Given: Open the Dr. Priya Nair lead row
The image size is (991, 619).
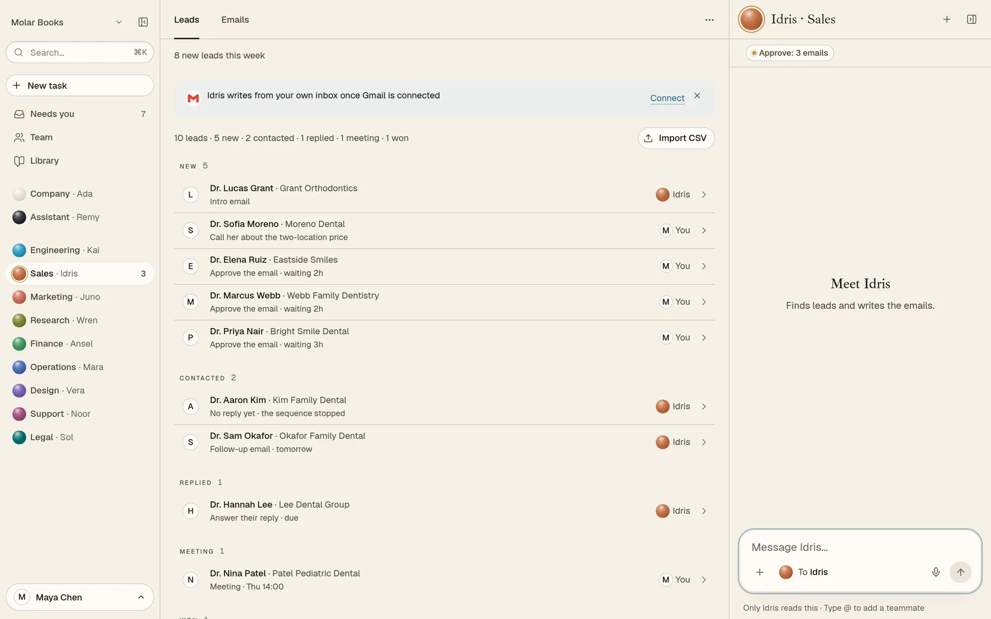Looking at the screenshot, I should click(444, 338).
